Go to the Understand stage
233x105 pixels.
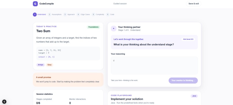click(x=39, y=14)
